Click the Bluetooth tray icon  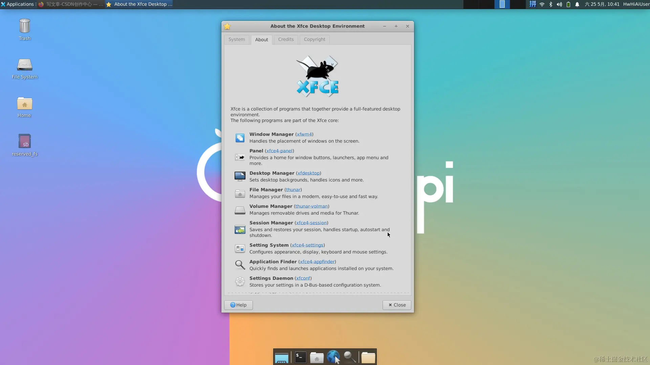click(551, 4)
